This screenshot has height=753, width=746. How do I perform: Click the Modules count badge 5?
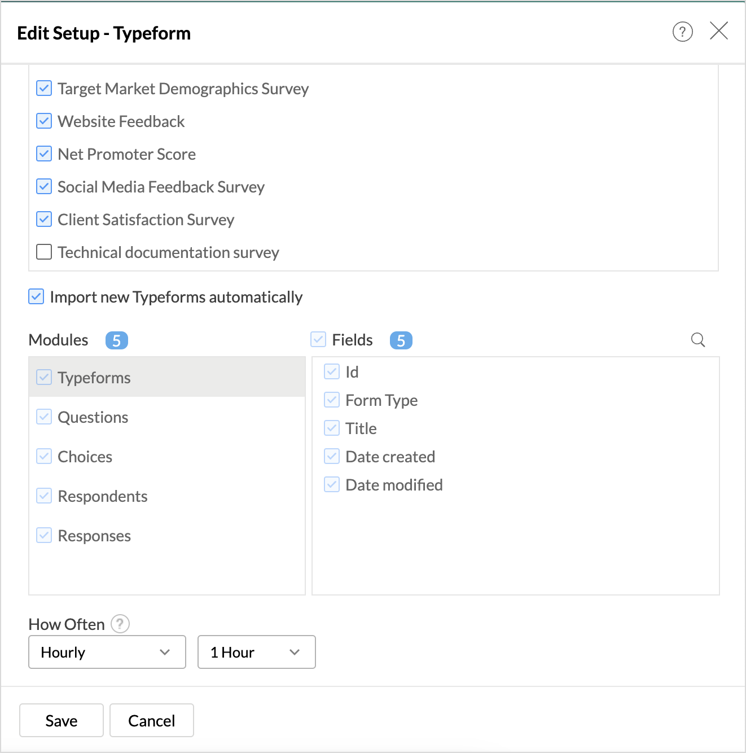pyautogui.click(x=117, y=340)
